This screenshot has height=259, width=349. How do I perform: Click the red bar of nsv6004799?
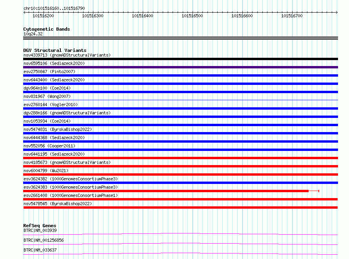(180, 175)
